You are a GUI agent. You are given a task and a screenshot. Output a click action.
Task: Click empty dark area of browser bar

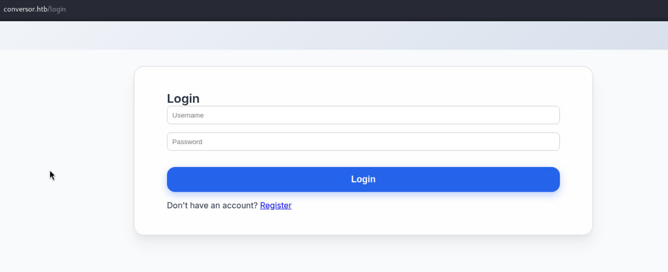[x=347, y=10]
